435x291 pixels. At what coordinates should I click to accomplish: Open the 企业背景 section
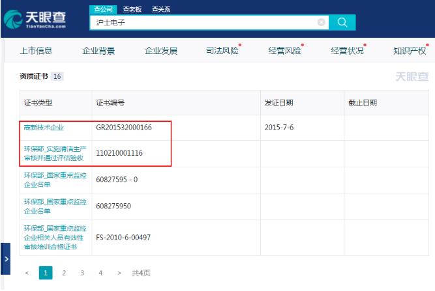pyautogui.click(x=98, y=51)
